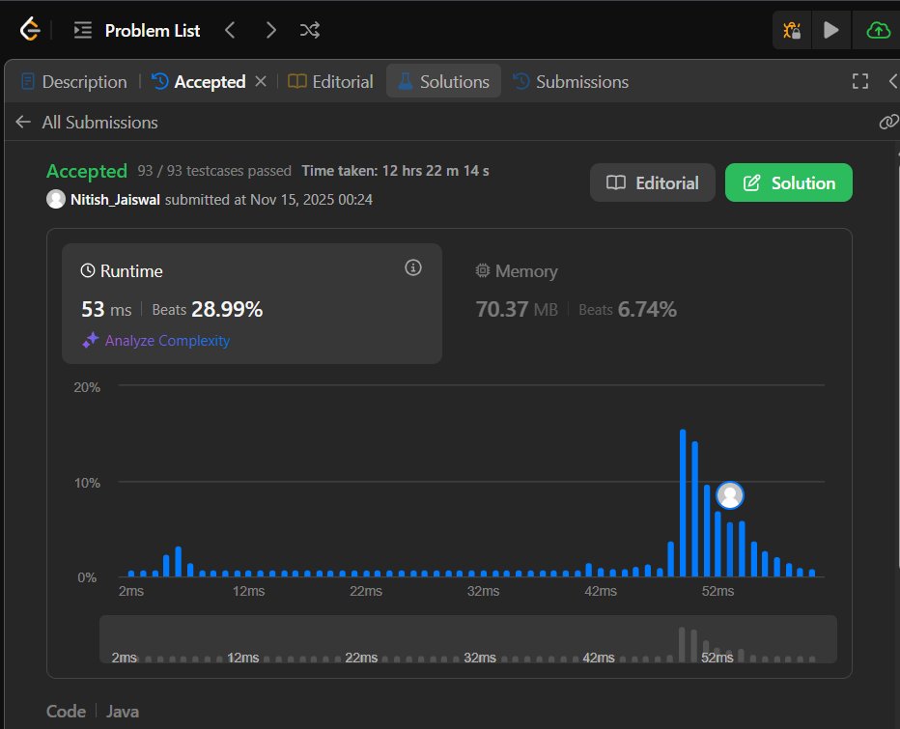Screen dimensions: 900x729
Task: Click the 'submitted at Nov 15, 2025 00:24' text
Action: [268, 199]
